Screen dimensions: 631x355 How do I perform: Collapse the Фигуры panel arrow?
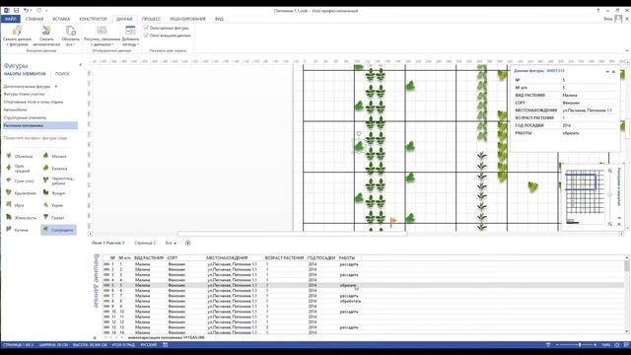click(x=81, y=65)
